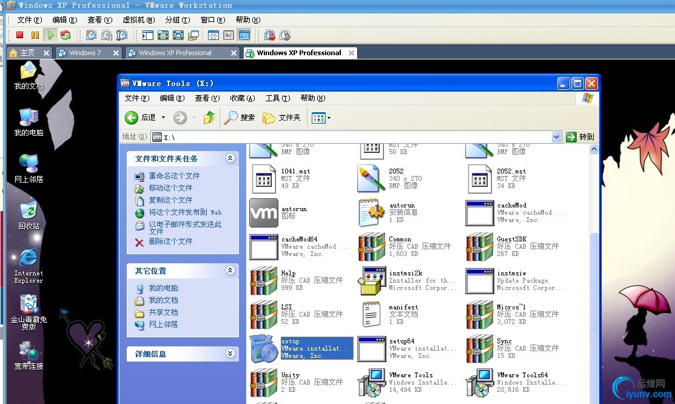Show the VM summary view

pos(213,35)
